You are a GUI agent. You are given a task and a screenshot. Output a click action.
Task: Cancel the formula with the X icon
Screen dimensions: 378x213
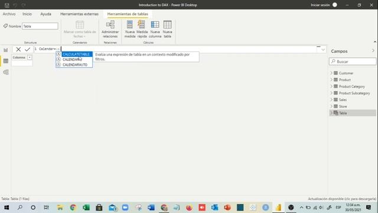(x=18, y=50)
